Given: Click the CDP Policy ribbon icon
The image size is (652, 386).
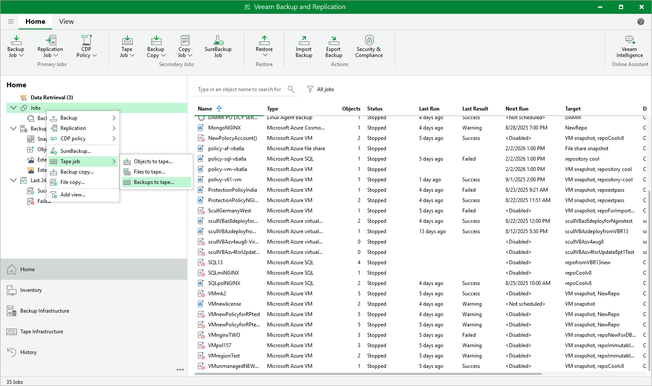Looking at the screenshot, I should coord(86,40).
